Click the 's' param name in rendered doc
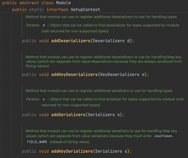The image size is (188, 158). point(44,99)
